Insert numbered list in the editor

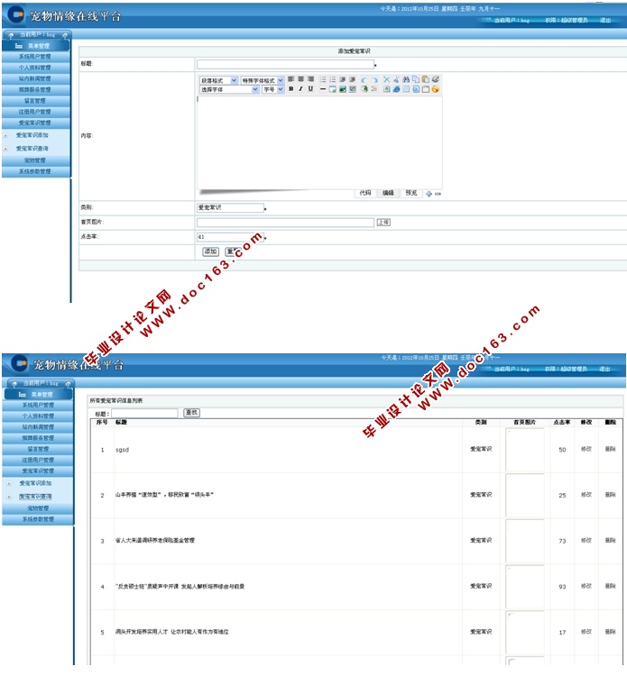point(333,79)
